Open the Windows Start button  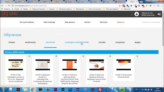(x=3, y=90)
